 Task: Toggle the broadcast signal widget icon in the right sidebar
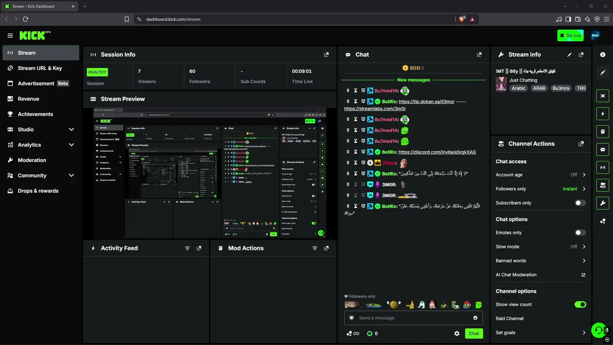[602, 167]
